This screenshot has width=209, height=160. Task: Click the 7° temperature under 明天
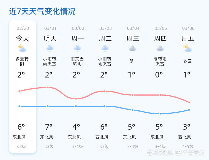49,127
